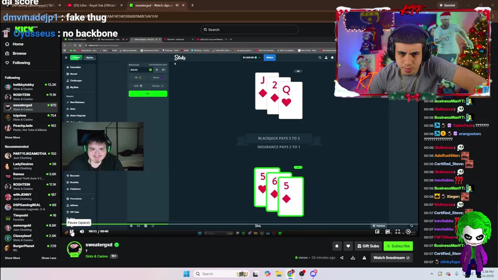Image resolution: width=498 pixels, height=280 pixels.
Task: Open LadyDesiree recommended channel
Action: coord(31,166)
